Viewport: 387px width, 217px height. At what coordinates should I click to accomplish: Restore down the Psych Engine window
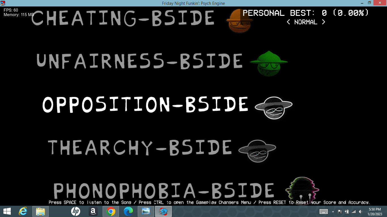[369, 3]
